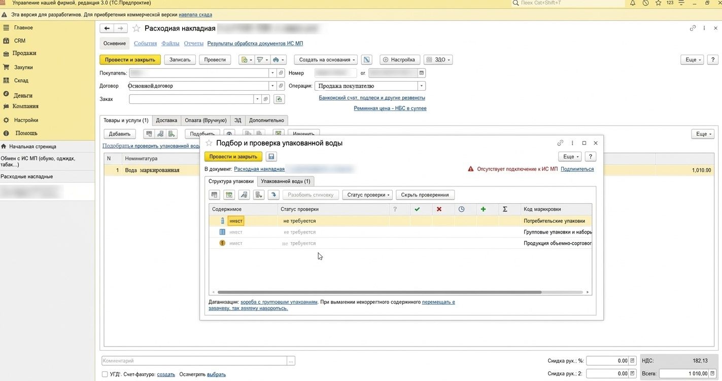Click the star favorite icon beside Расходная накладная title
The image size is (722, 381).
(136, 28)
